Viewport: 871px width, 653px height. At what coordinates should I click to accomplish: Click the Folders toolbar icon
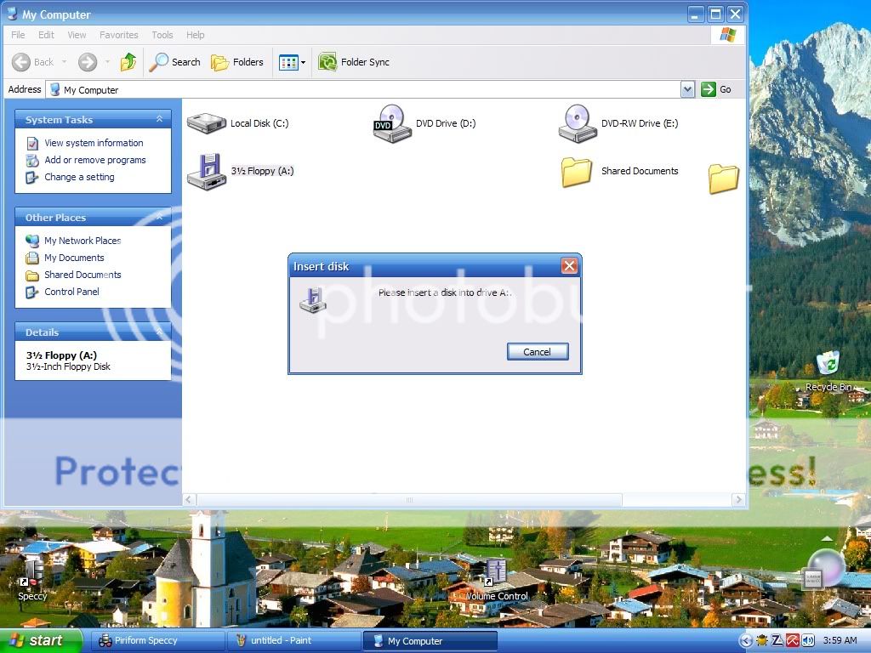point(236,61)
